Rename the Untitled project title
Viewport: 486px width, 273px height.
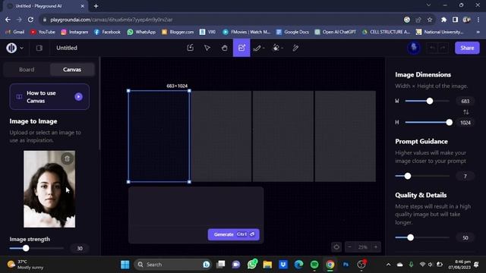tap(67, 48)
